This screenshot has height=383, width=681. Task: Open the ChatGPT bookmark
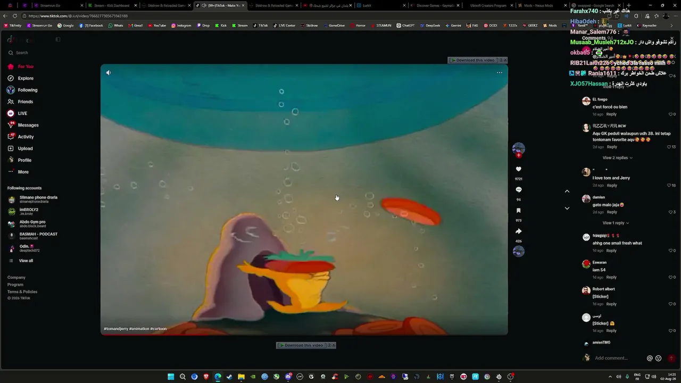(x=405, y=26)
